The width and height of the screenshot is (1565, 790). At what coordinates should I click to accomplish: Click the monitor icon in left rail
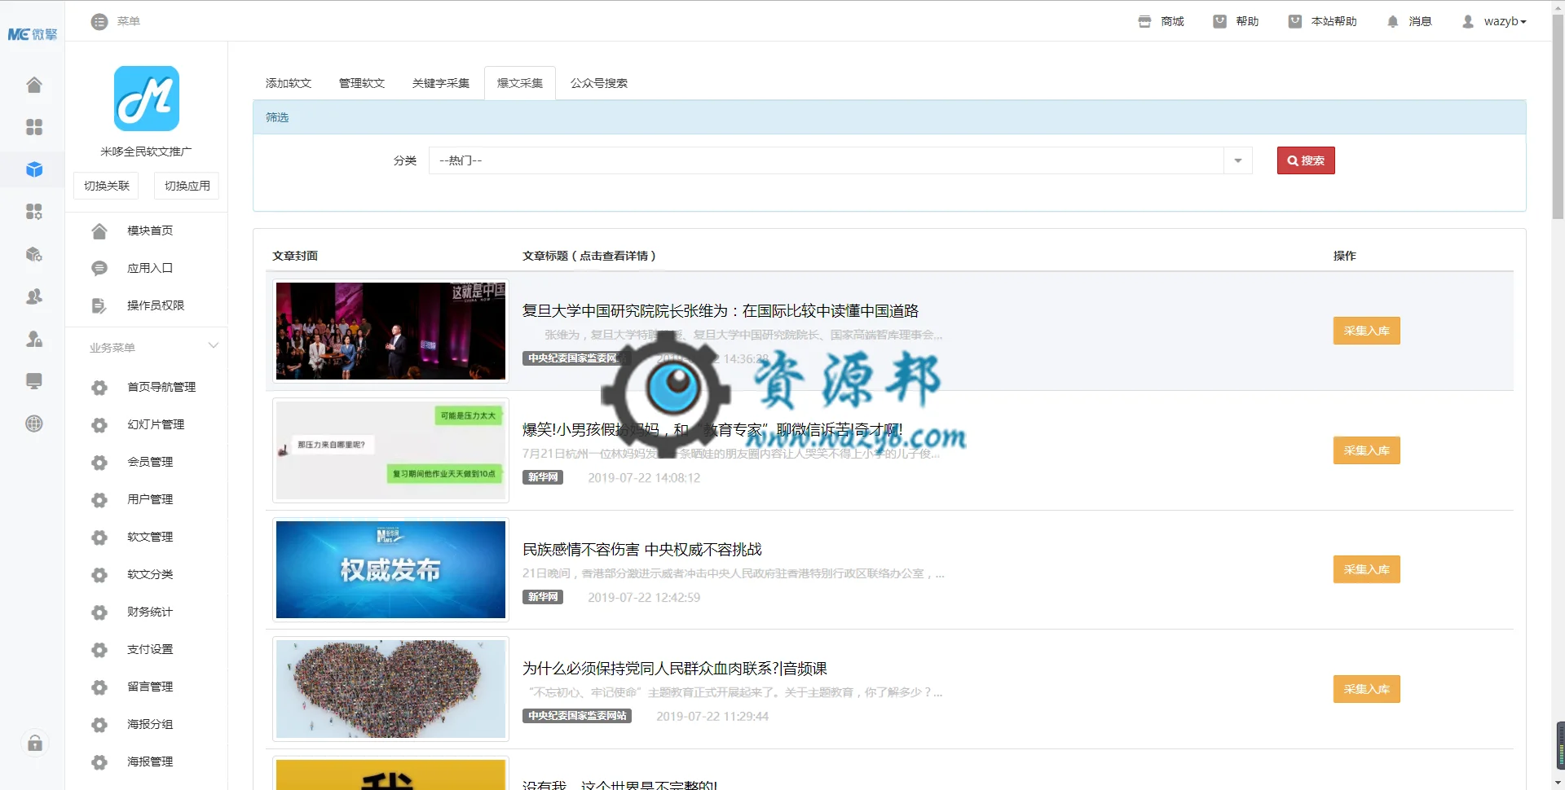point(33,381)
